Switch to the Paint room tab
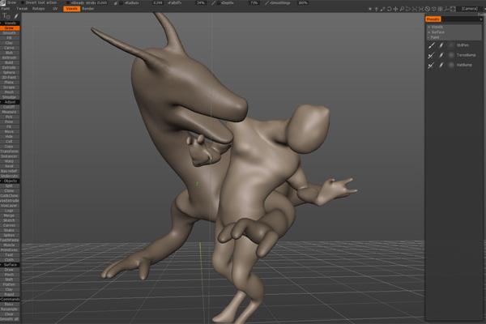 [x=6, y=9]
